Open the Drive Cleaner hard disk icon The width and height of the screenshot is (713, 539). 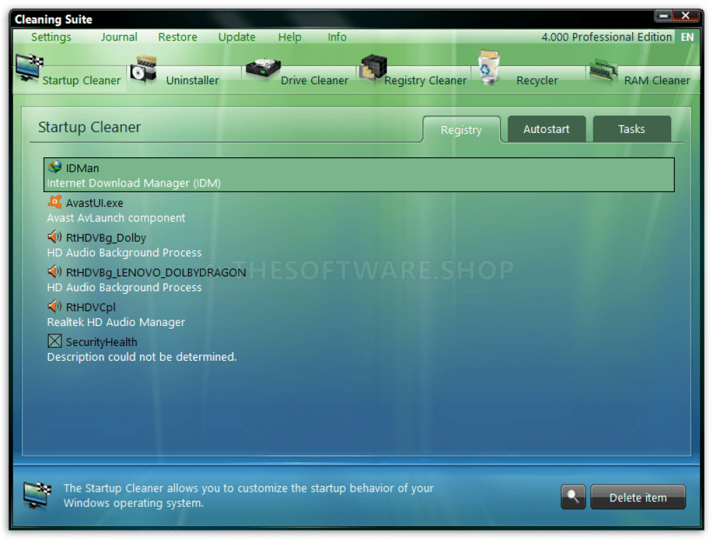263,68
